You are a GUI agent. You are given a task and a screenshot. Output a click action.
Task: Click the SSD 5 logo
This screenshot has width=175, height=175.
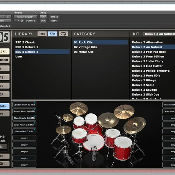[5, 37]
